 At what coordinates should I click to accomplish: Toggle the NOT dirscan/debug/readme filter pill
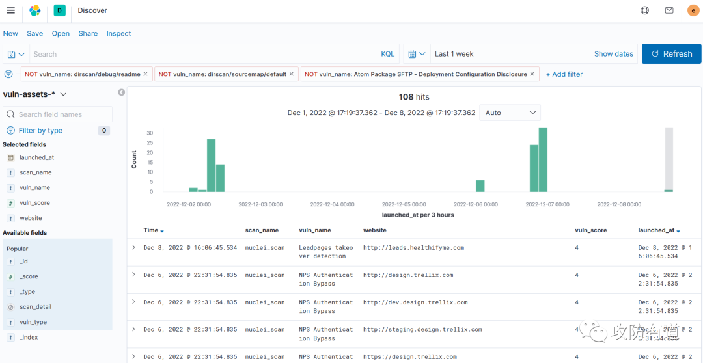tap(83, 74)
